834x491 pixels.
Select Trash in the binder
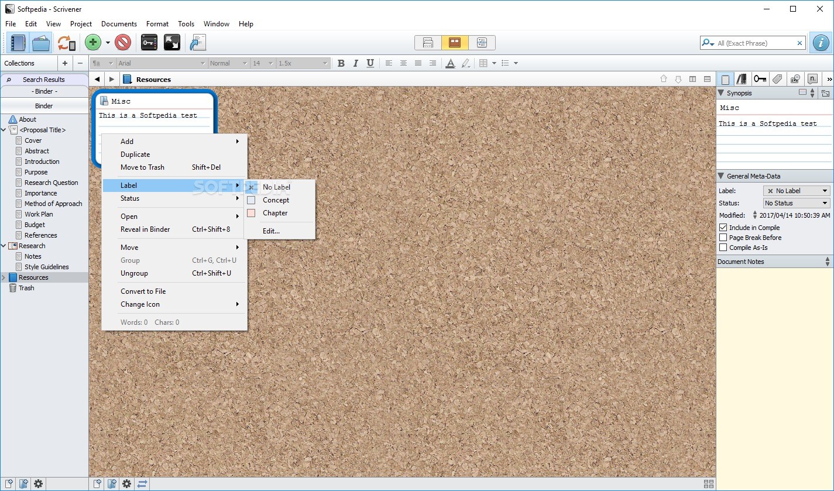[x=26, y=288]
